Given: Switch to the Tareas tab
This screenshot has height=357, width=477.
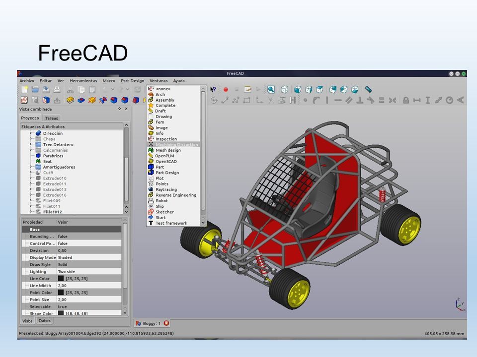Looking at the screenshot, I should coord(51,118).
